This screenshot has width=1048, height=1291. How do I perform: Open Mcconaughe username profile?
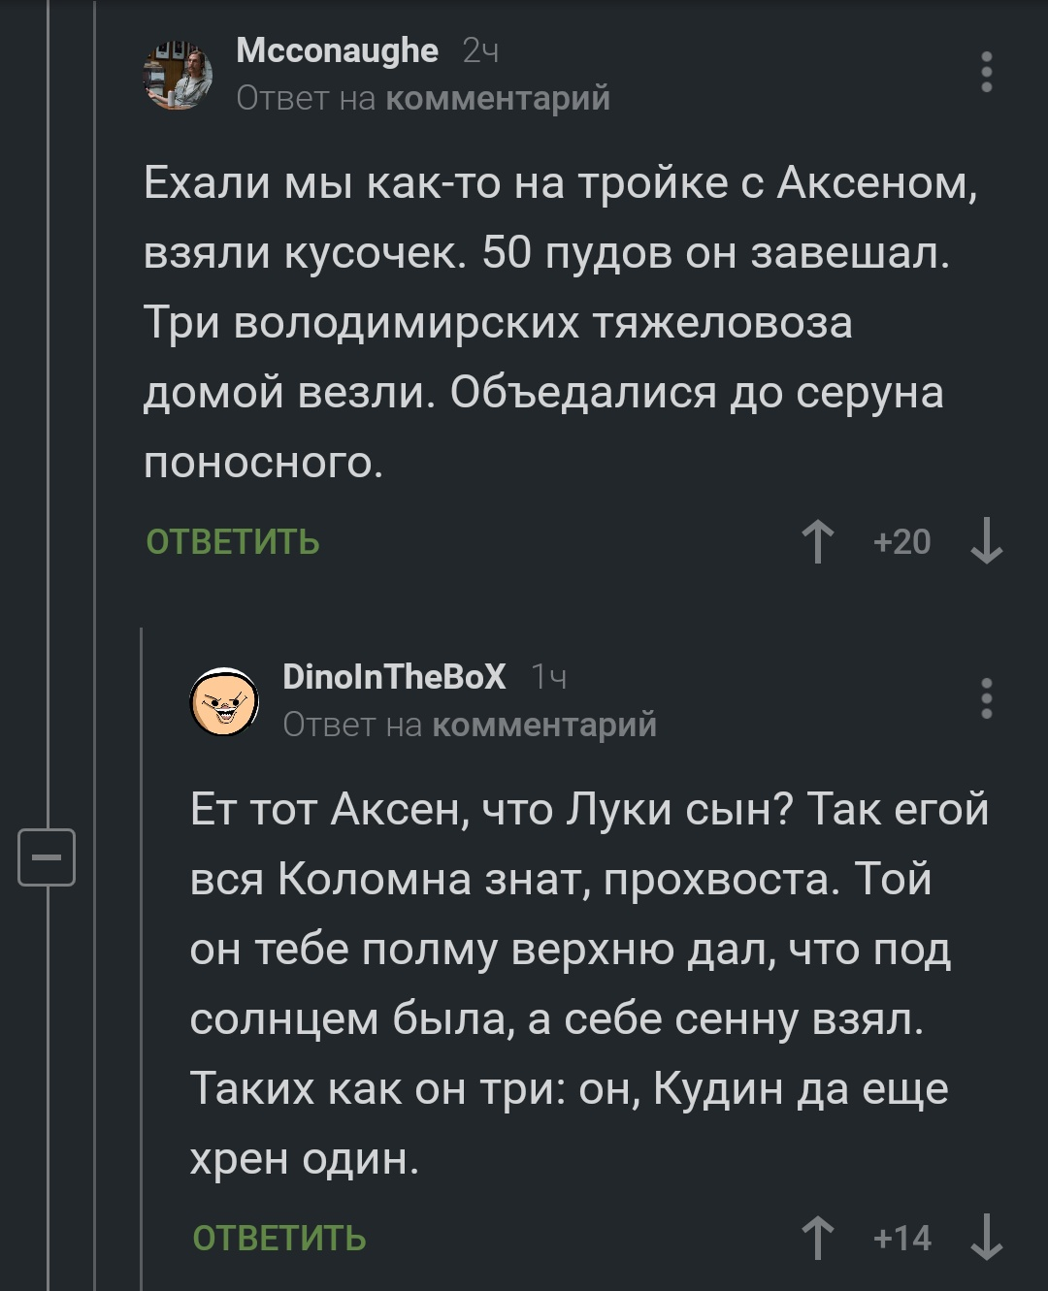337,50
